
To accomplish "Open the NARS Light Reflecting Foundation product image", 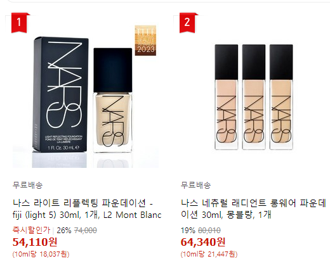I will pos(86,96).
